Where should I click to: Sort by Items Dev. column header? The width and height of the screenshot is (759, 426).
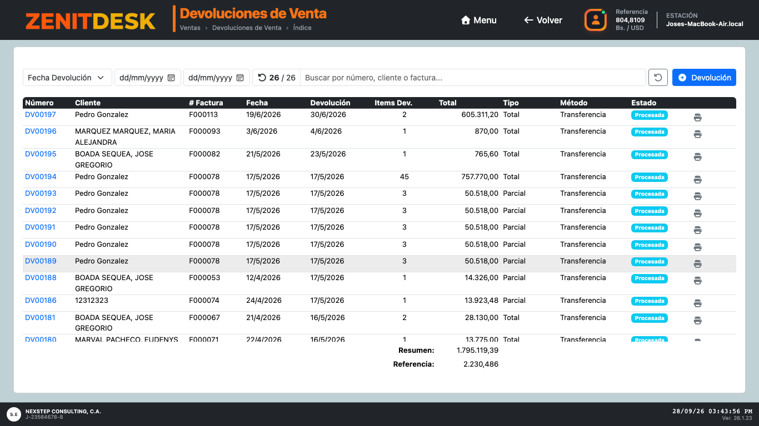click(393, 103)
